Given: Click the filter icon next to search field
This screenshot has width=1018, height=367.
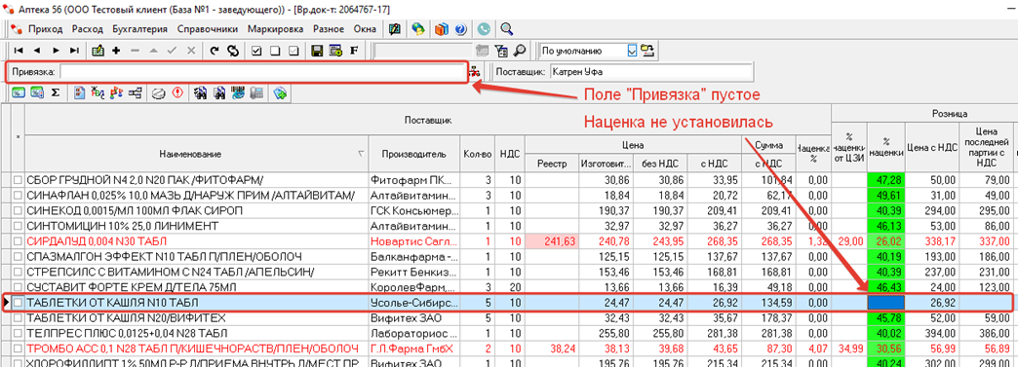Looking at the screenshot, I should (500, 51).
